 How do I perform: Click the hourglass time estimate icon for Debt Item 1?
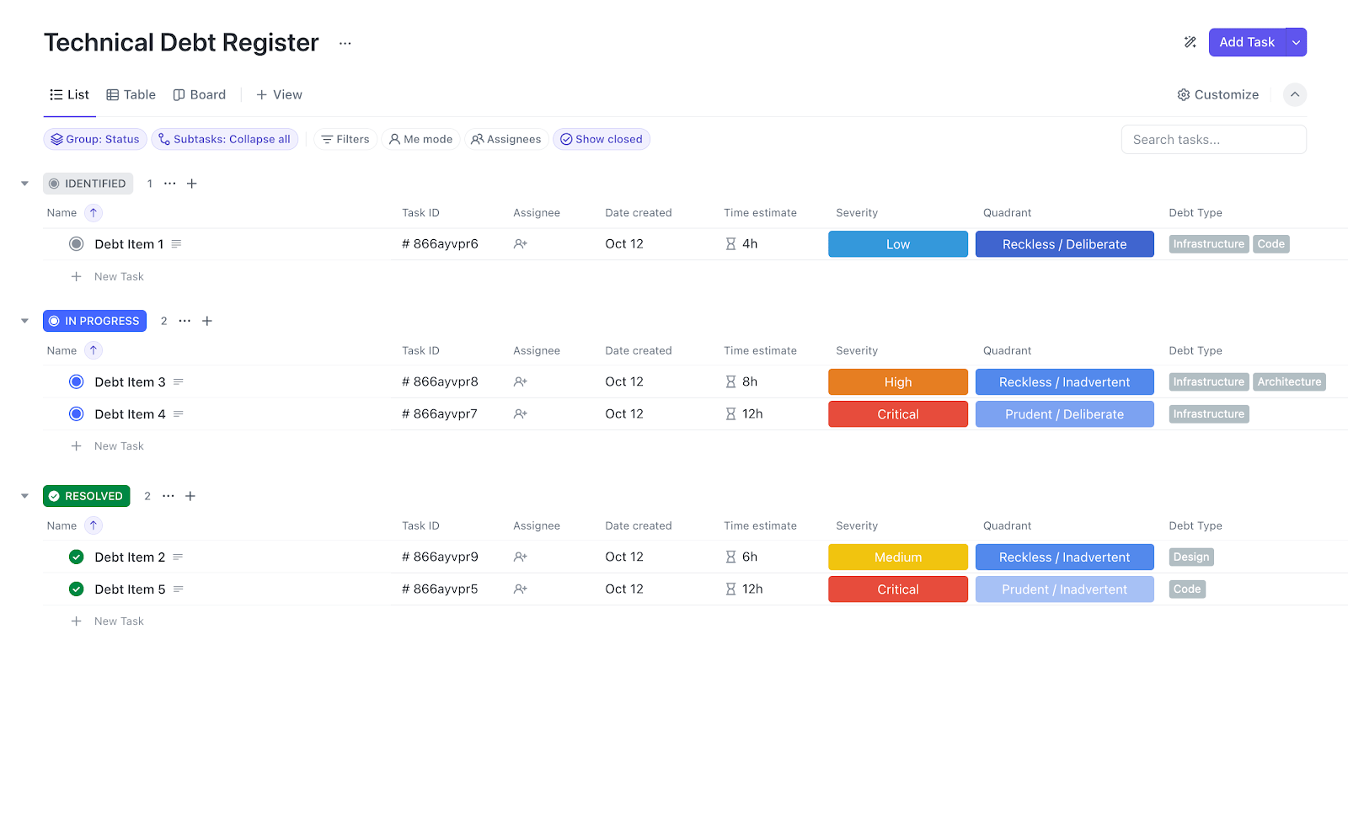[730, 243]
